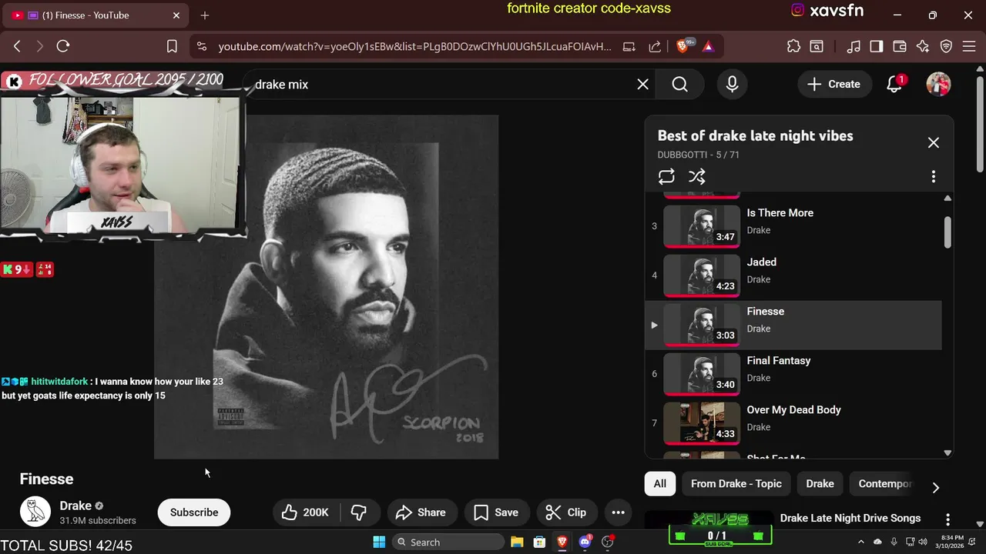986x554 pixels.
Task: Open the Leo AI sparkle icon
Action: point(923,46)
